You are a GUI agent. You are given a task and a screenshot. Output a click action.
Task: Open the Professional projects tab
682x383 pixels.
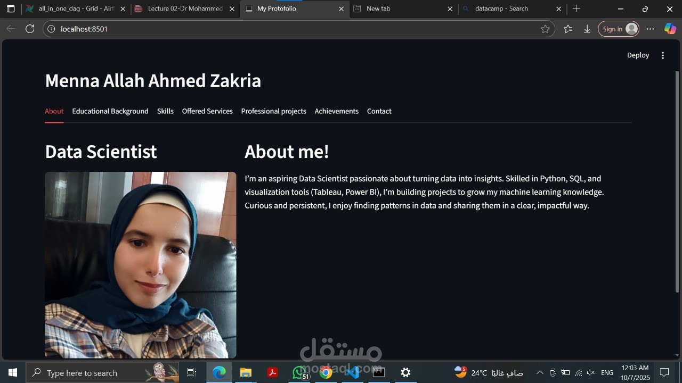[x=273, y=111]
